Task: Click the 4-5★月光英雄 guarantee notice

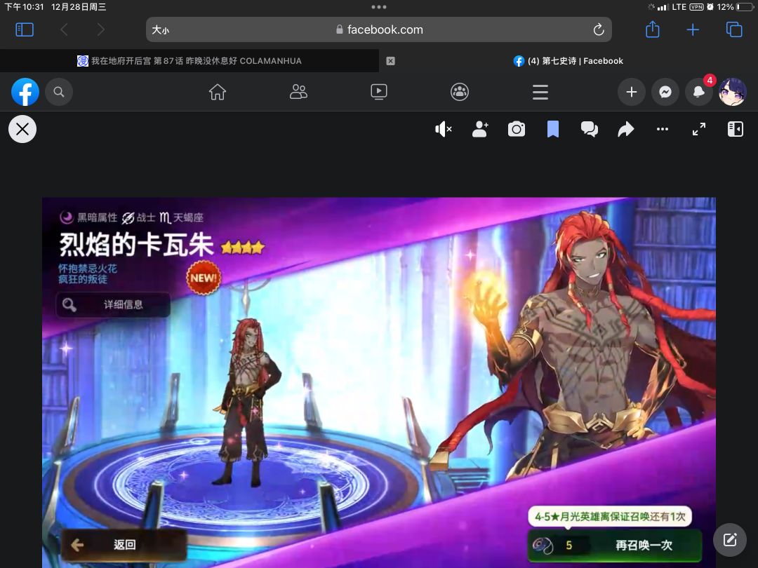Action: click(610, 516)
